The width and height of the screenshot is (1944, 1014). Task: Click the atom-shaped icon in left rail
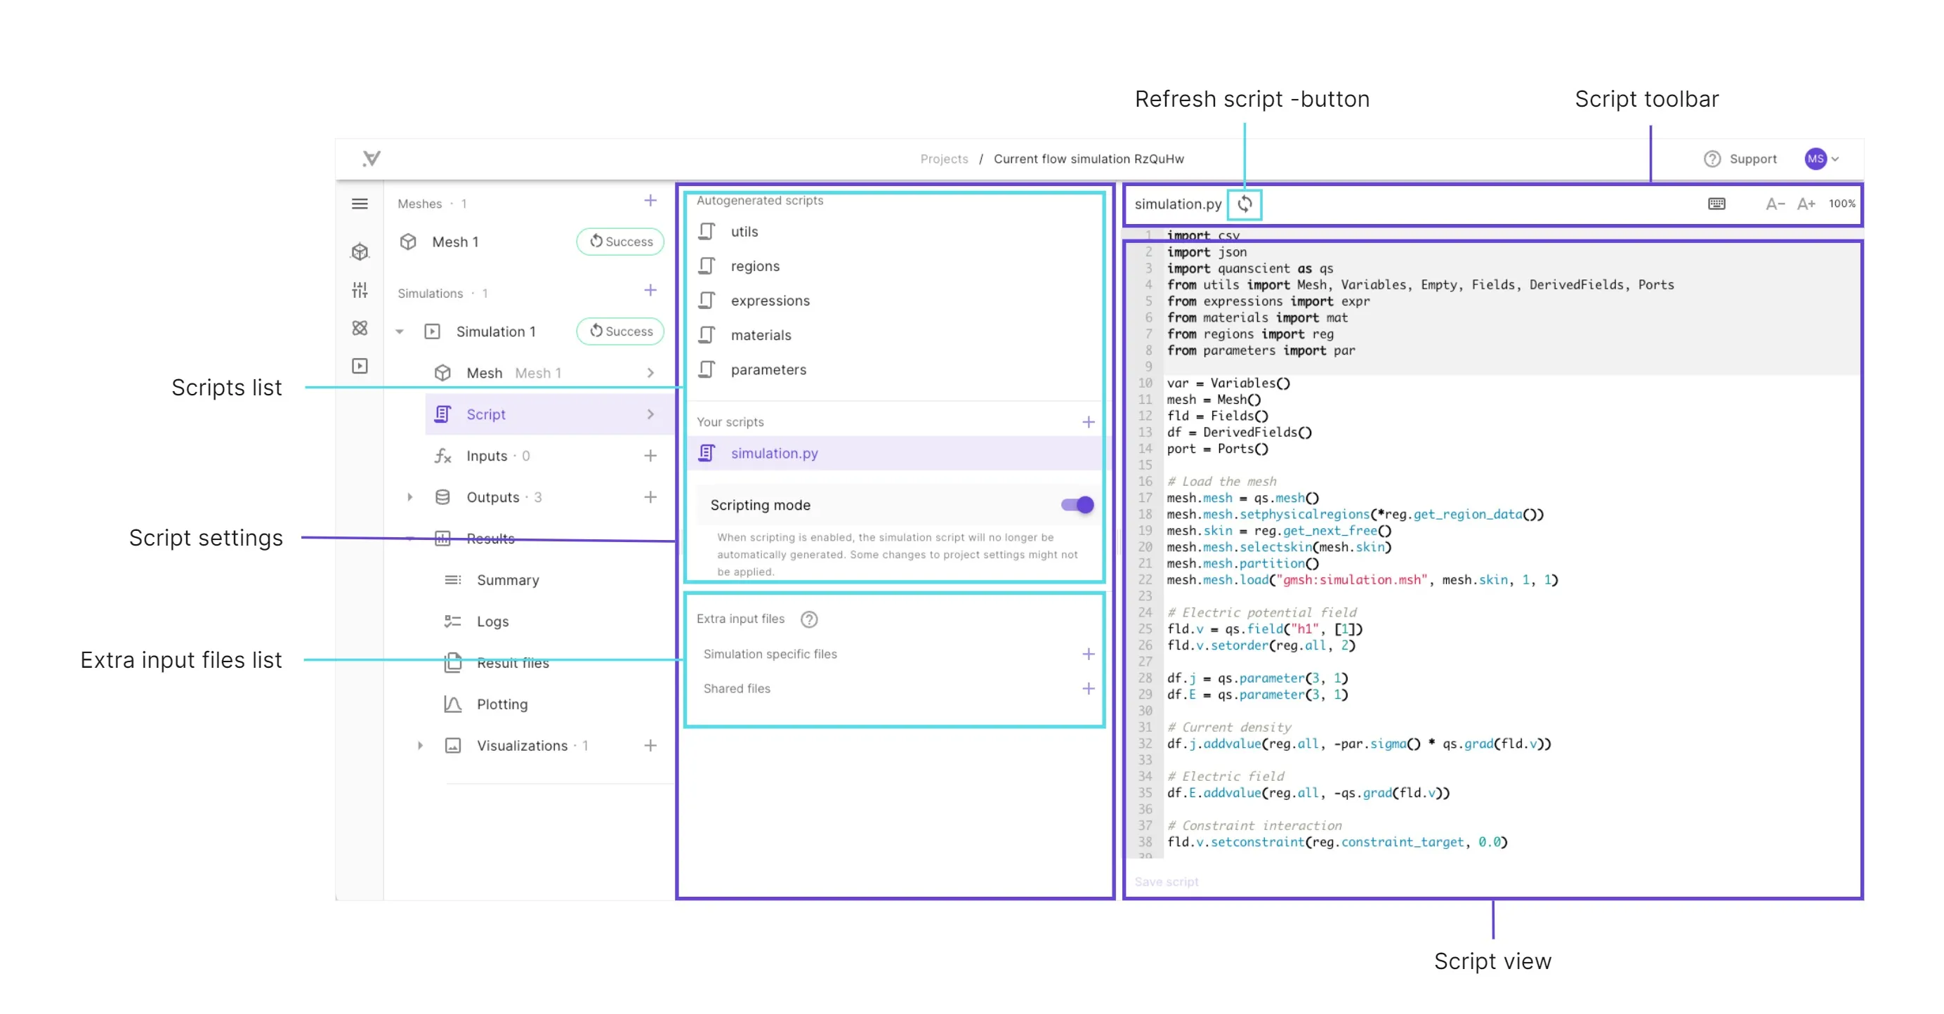360,327
